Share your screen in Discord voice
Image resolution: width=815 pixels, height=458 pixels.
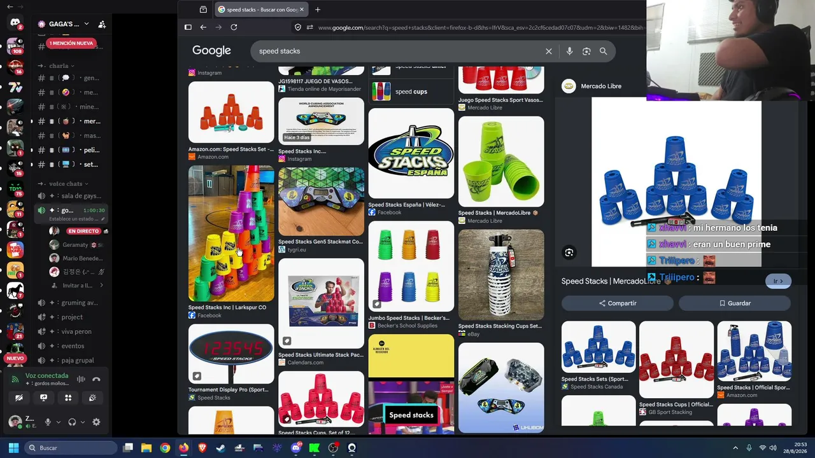pos(43,398)
